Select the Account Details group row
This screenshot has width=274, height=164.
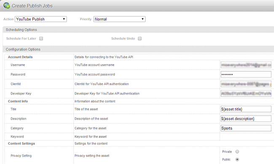click(139, 57)
